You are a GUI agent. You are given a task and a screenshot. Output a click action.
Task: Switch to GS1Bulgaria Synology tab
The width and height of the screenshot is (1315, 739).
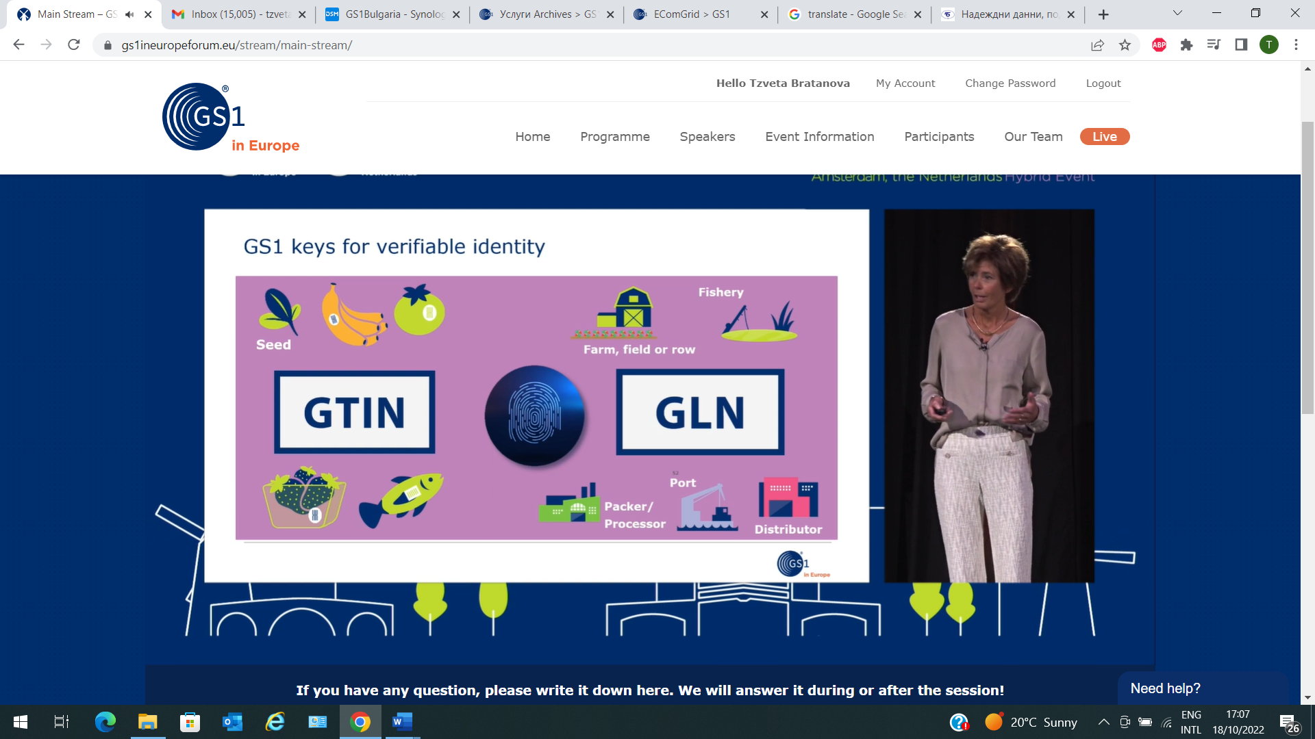pos(394,14)
